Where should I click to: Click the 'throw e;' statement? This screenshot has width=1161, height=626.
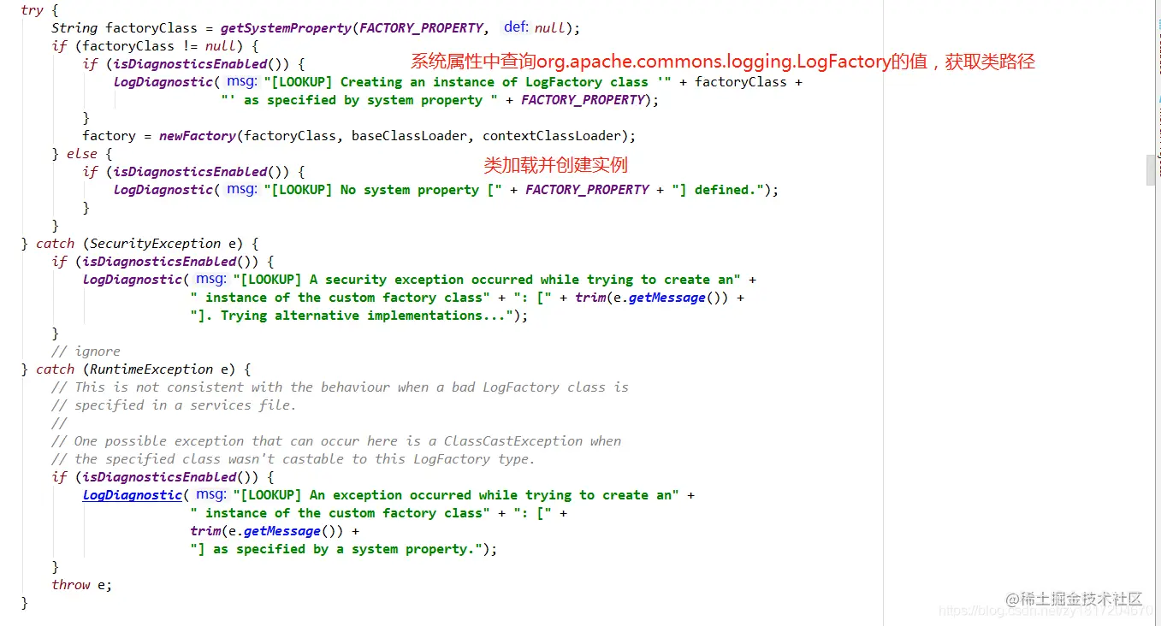82,585
